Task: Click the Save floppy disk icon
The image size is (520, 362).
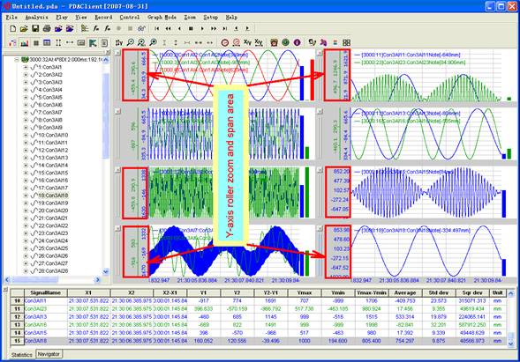Action: pyautogui.click(x=35, y=29)
